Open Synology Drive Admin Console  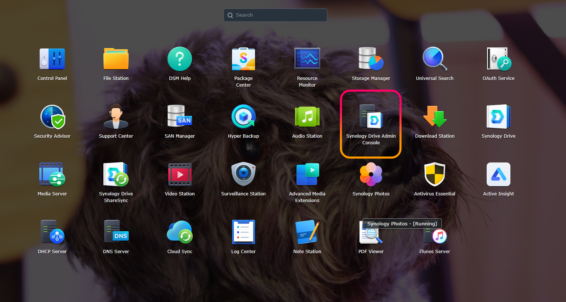[x=371, y=117]
